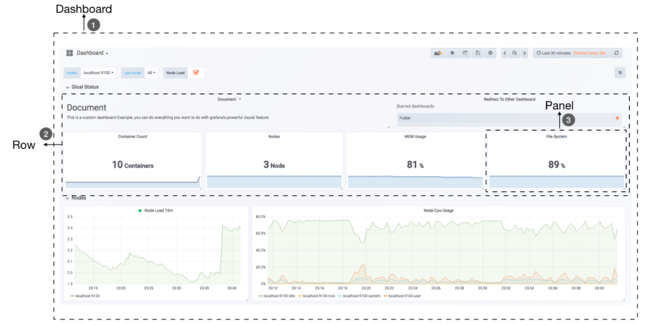Click the hamburger menu icon on right
The image size is (670, 325).
pos(620,72)
